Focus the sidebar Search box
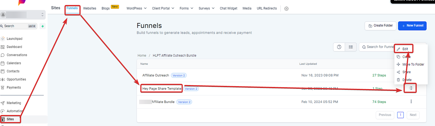 [x=18, y=26]
